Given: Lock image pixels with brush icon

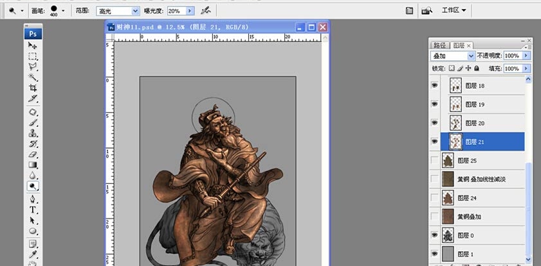Looking at the screenshot, I should tap(460, 69).
